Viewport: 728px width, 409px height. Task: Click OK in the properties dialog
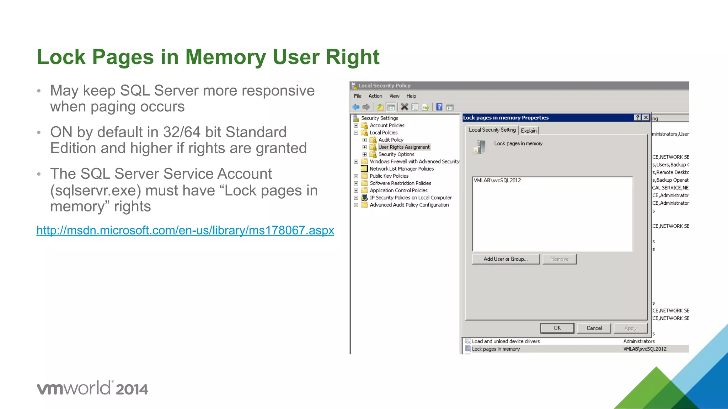(557, 328)
